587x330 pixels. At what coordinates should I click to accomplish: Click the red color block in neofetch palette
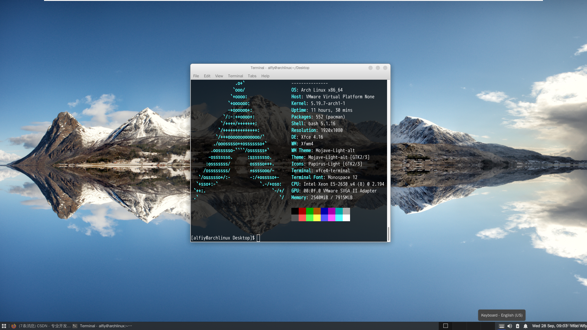pos(302,211)
